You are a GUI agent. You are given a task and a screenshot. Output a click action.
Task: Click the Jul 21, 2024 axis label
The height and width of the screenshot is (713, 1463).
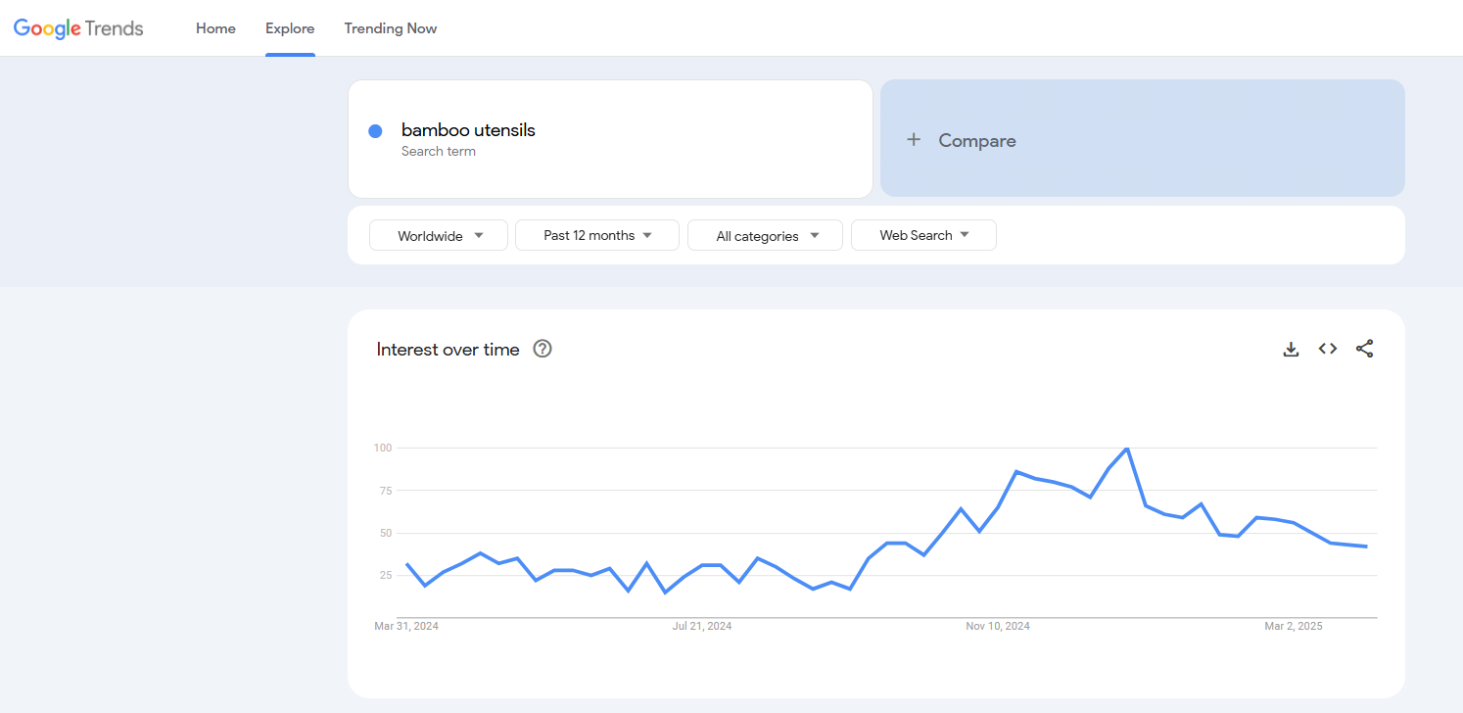click(702, 626)
